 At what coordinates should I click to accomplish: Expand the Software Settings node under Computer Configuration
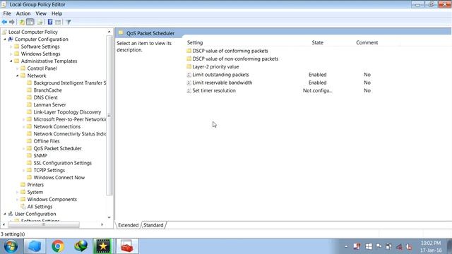(x=11, y=47)
